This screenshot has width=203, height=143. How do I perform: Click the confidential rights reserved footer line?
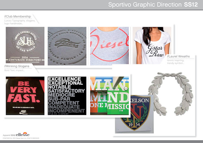tap(21, 138)
